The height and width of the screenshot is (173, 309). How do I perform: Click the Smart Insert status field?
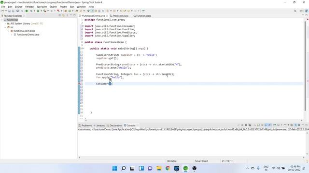click(201, 161)
